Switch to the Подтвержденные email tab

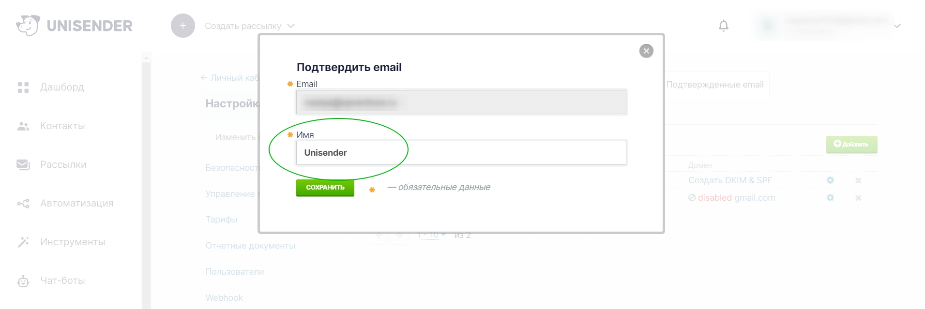pos(715,85)
